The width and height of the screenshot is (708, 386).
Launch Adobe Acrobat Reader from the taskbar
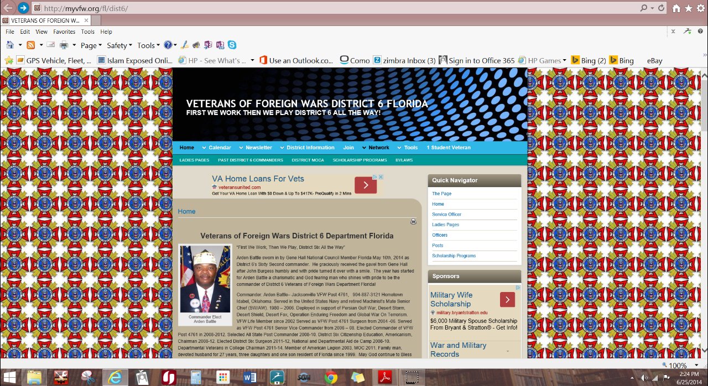(384, 377)
